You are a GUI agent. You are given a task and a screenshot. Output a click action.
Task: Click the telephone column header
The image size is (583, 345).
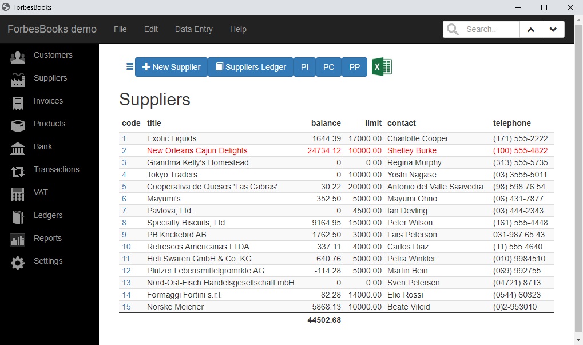511,123
